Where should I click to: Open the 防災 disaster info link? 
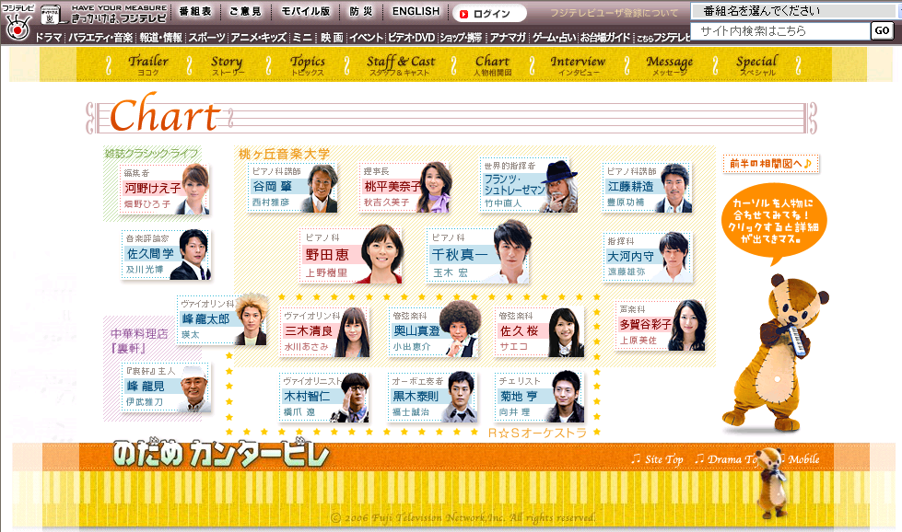tap(361, 11)
